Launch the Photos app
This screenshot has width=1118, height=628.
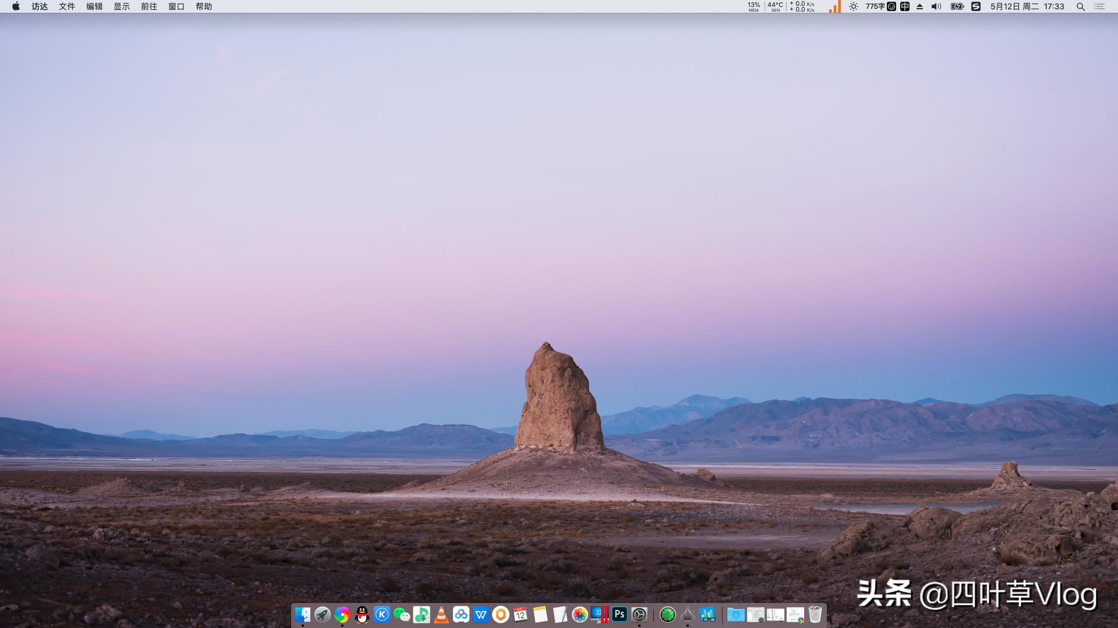[x=580, y=615]
